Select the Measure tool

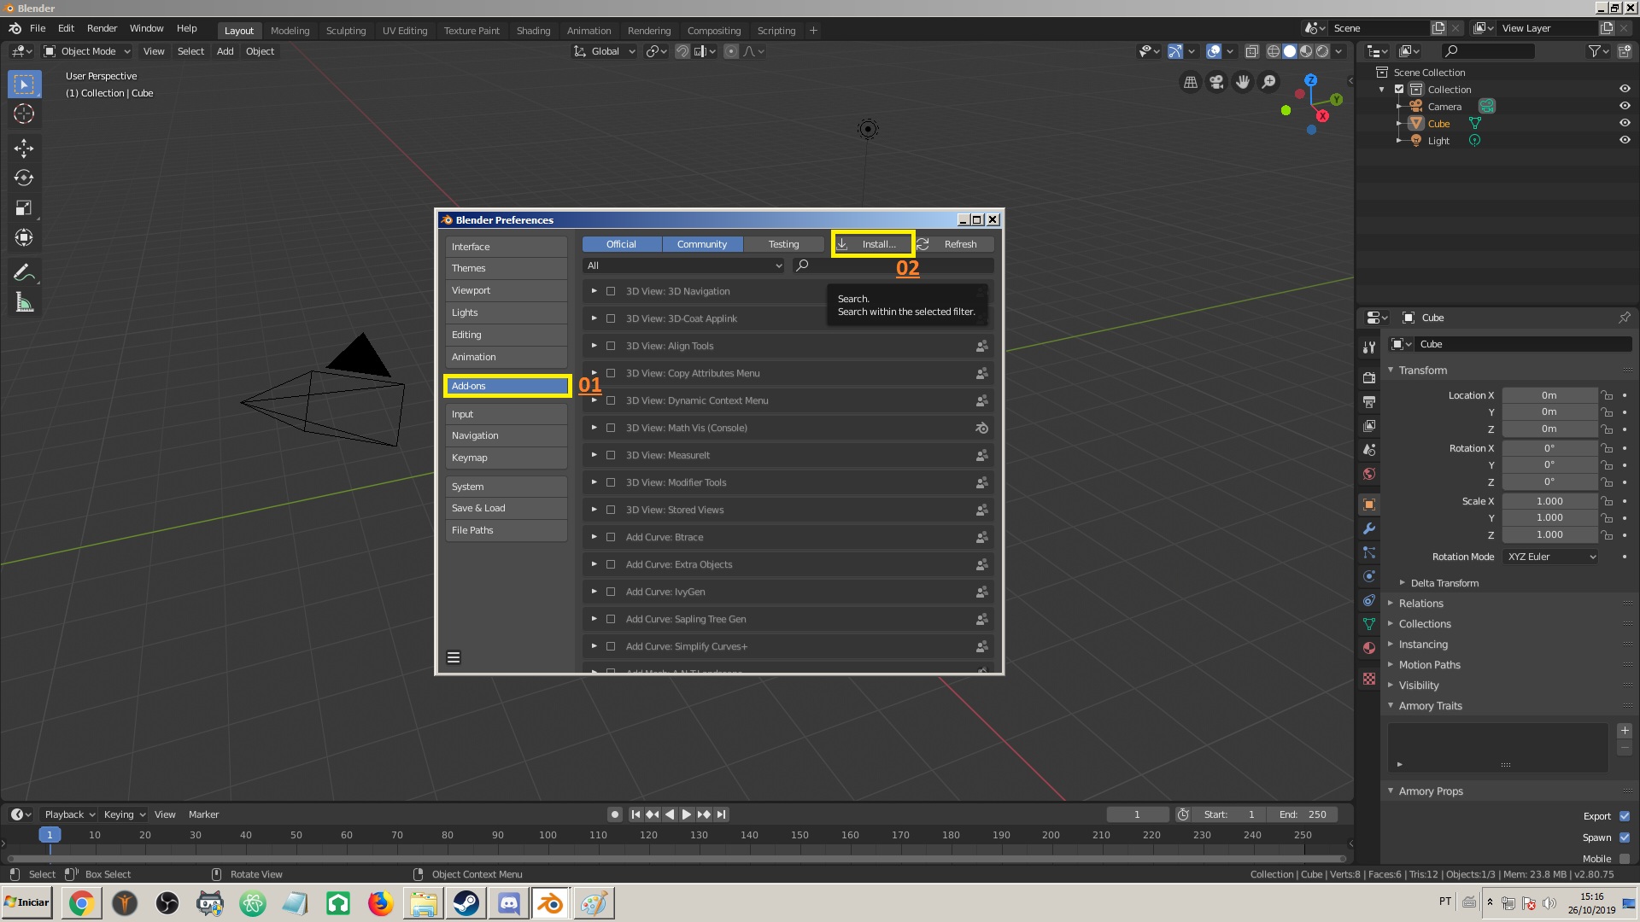[24, 302]
